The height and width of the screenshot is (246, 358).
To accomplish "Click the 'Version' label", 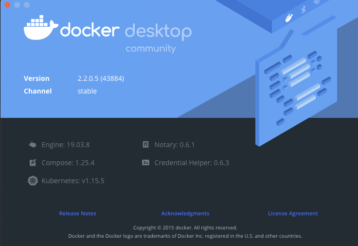I will click(x=36, y=78).
